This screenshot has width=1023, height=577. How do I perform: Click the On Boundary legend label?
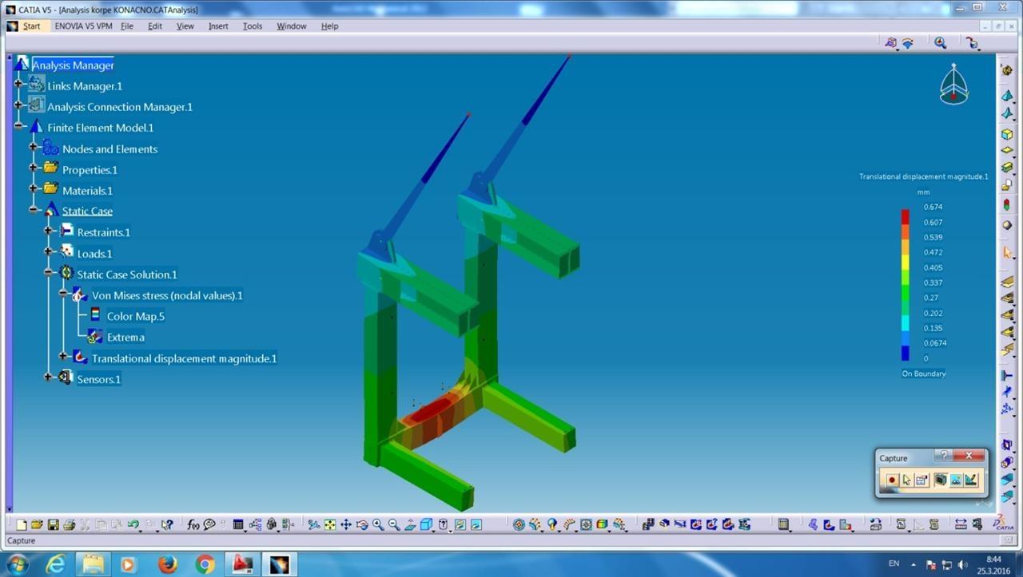click(x=924, y=373)
